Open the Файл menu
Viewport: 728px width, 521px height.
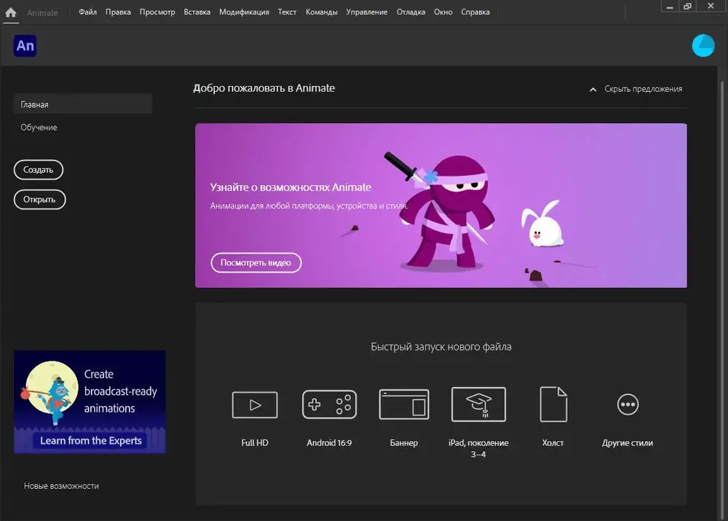point(88,12)
